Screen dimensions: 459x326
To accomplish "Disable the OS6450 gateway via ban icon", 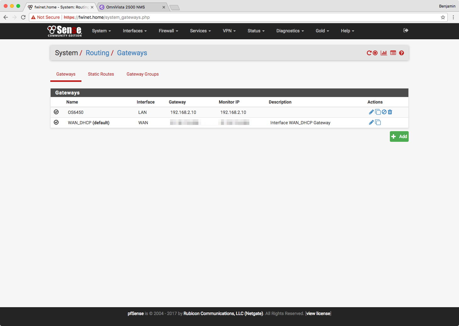I will [384, 112].
